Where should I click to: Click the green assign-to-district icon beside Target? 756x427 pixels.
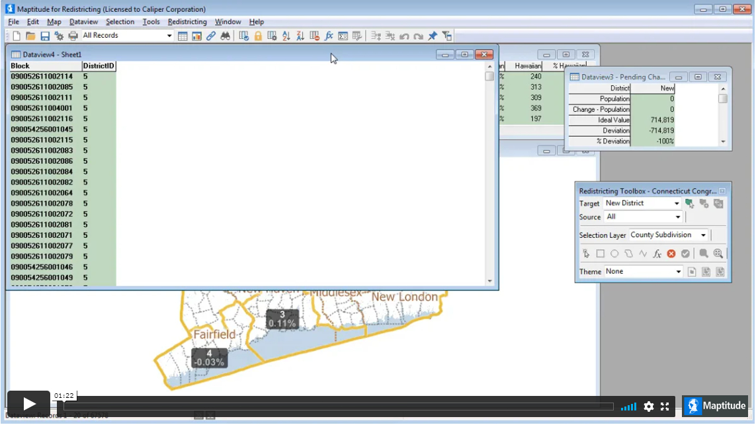[x=689, y=204]
